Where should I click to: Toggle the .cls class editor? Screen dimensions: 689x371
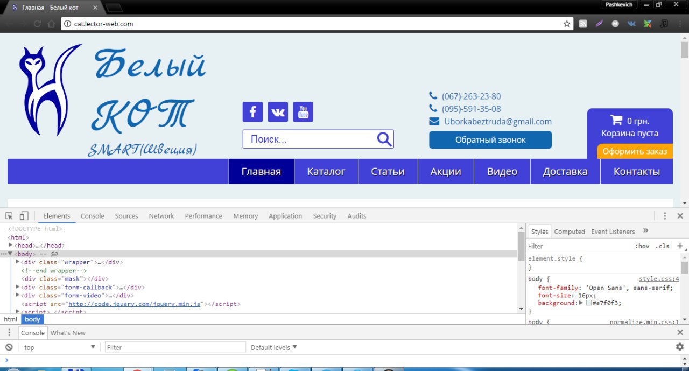663,246
